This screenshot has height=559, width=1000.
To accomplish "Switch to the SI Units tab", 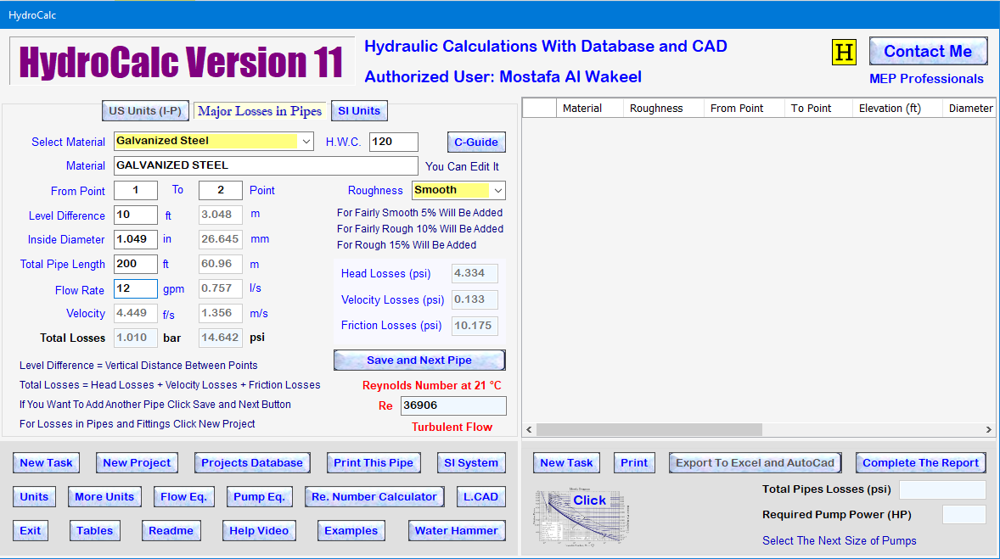I will coord(358,110).
